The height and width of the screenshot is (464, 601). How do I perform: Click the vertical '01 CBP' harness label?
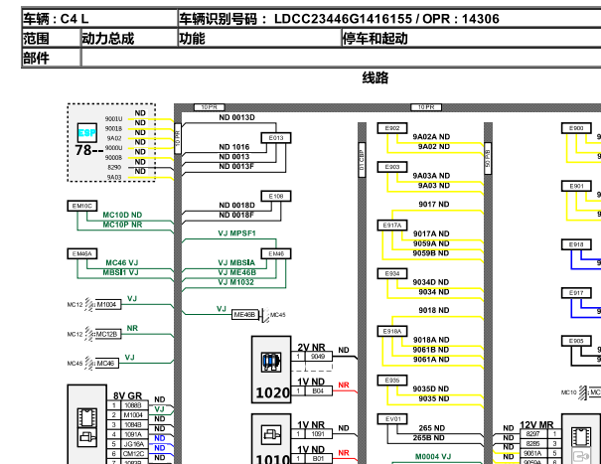(x=362, y=160)
